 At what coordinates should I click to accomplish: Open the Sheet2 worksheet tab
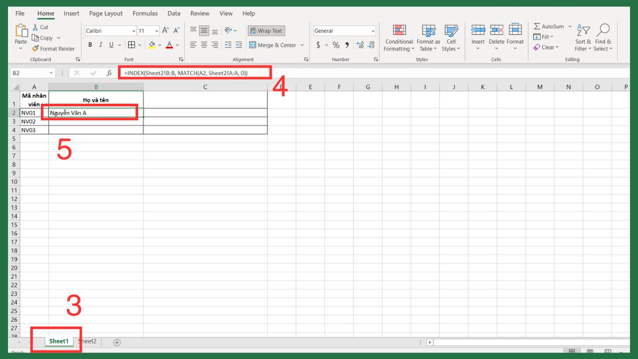pos(87,341)
